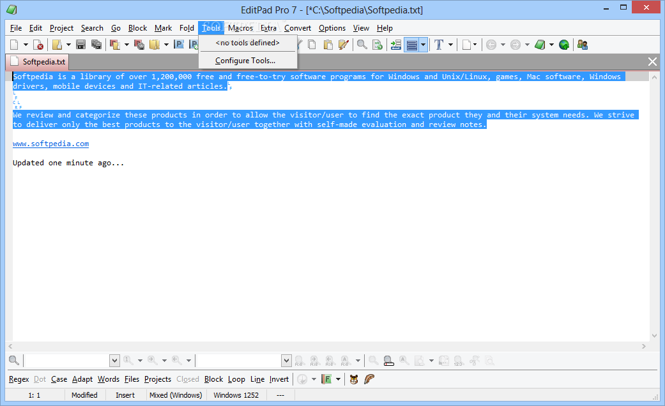Toggle the Words search option

tap(109, 379)
